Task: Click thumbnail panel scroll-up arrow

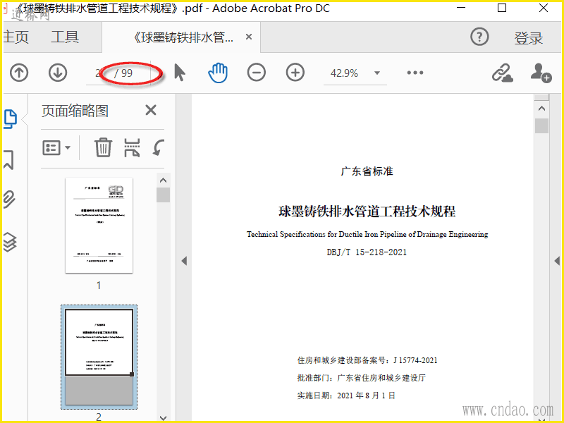Action: coord(164,180)
